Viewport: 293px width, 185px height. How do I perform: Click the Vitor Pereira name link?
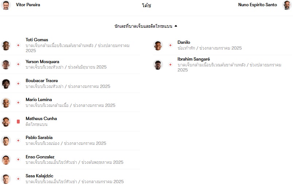click(28, 5)
